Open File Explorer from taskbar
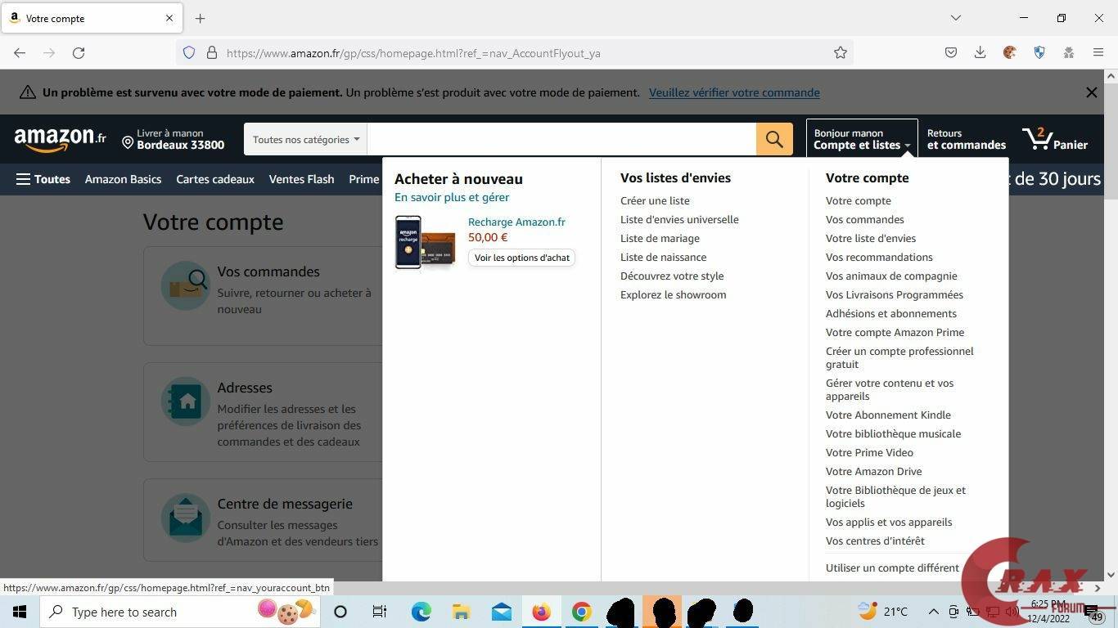 click(461, 612)
